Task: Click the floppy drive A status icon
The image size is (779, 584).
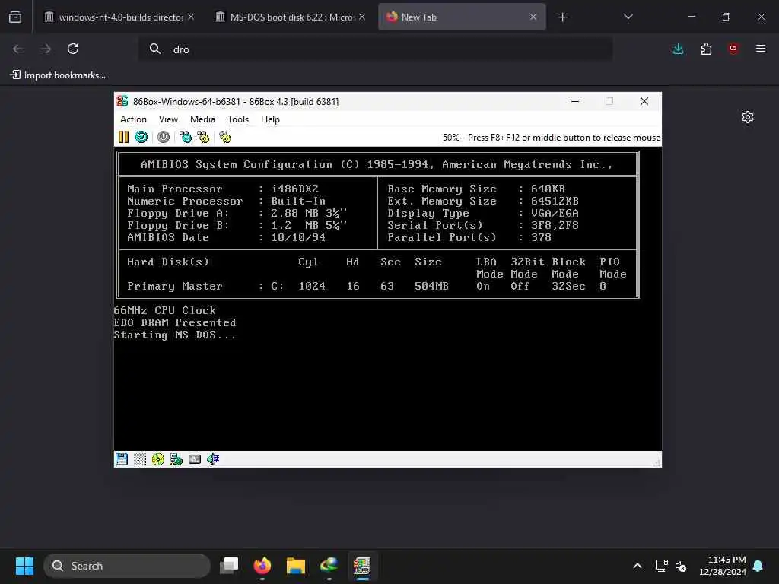Action: tap(122, 459)
